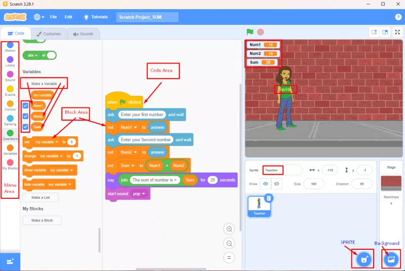
Task: Click the green flag to run the project
Action: pyautogui.click(x=250, y=32)
